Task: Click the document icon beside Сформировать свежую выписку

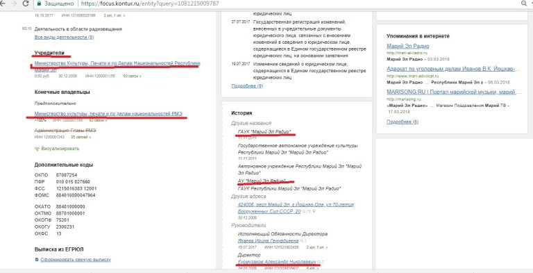Action: [37, 260]
